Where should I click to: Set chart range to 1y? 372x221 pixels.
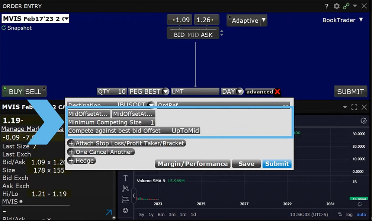coord(151,214)
